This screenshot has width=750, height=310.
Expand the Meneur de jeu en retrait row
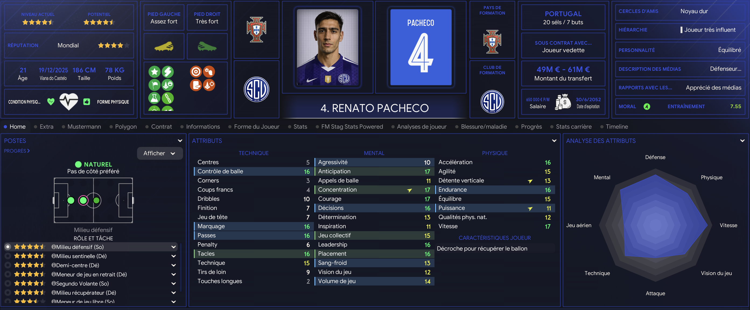[x=174, y=274]
